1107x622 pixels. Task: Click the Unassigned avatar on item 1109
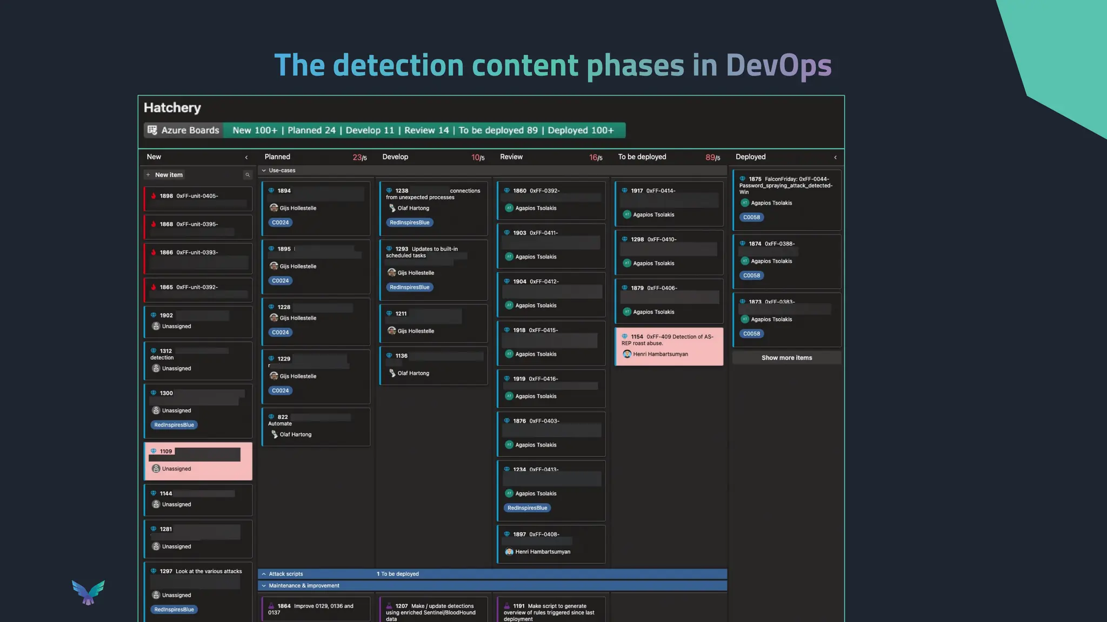pyautogui.click(x=156, y=469)
